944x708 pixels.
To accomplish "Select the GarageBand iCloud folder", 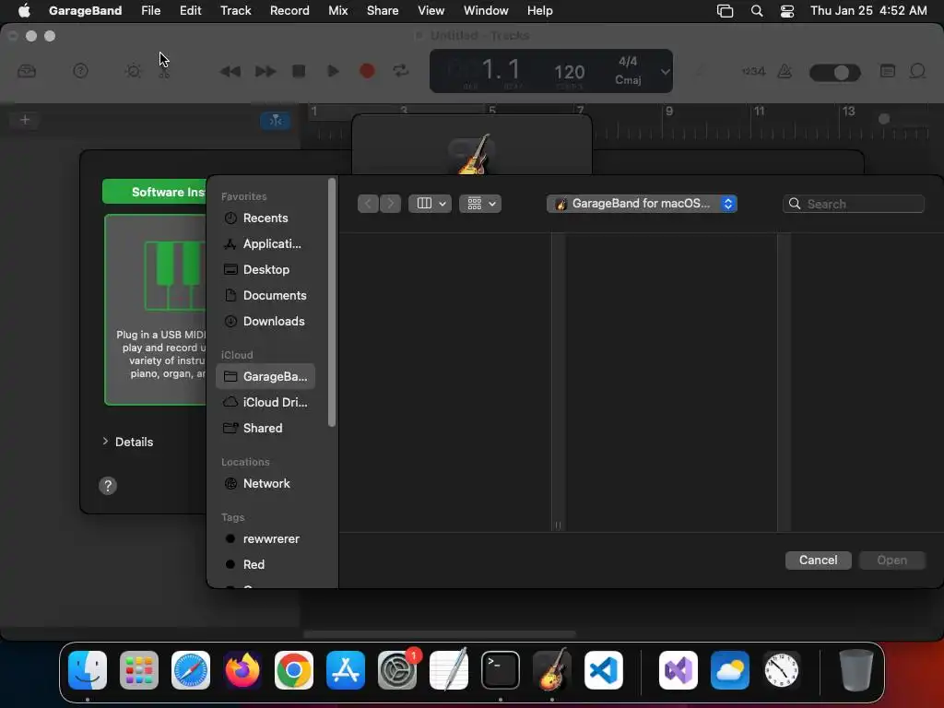I will click(265, 377).
